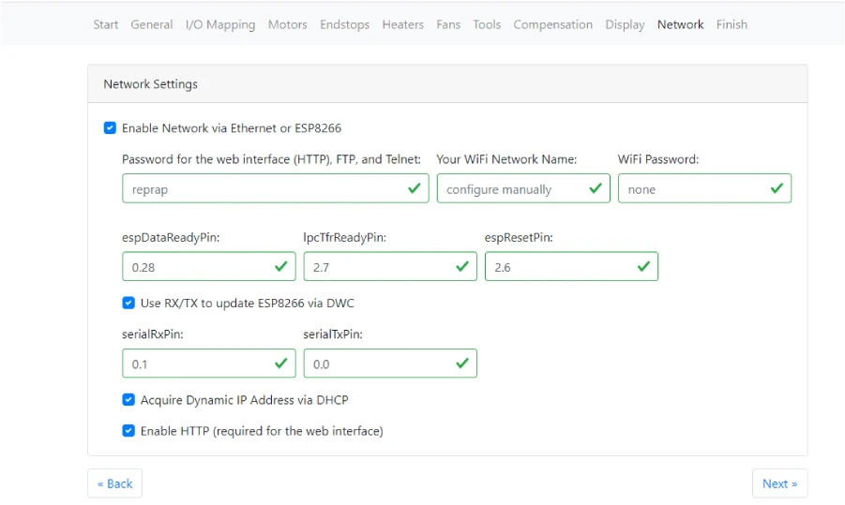The width and height of the screenshot is (845, 505).
Task: Click the WiFi Password input field
Action: pos(694,188)
